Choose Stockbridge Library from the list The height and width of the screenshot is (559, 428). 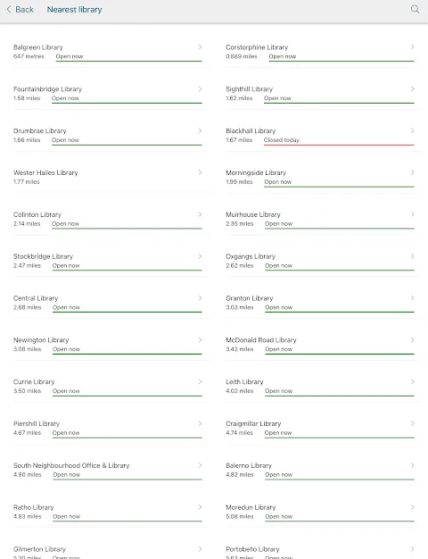108,261
